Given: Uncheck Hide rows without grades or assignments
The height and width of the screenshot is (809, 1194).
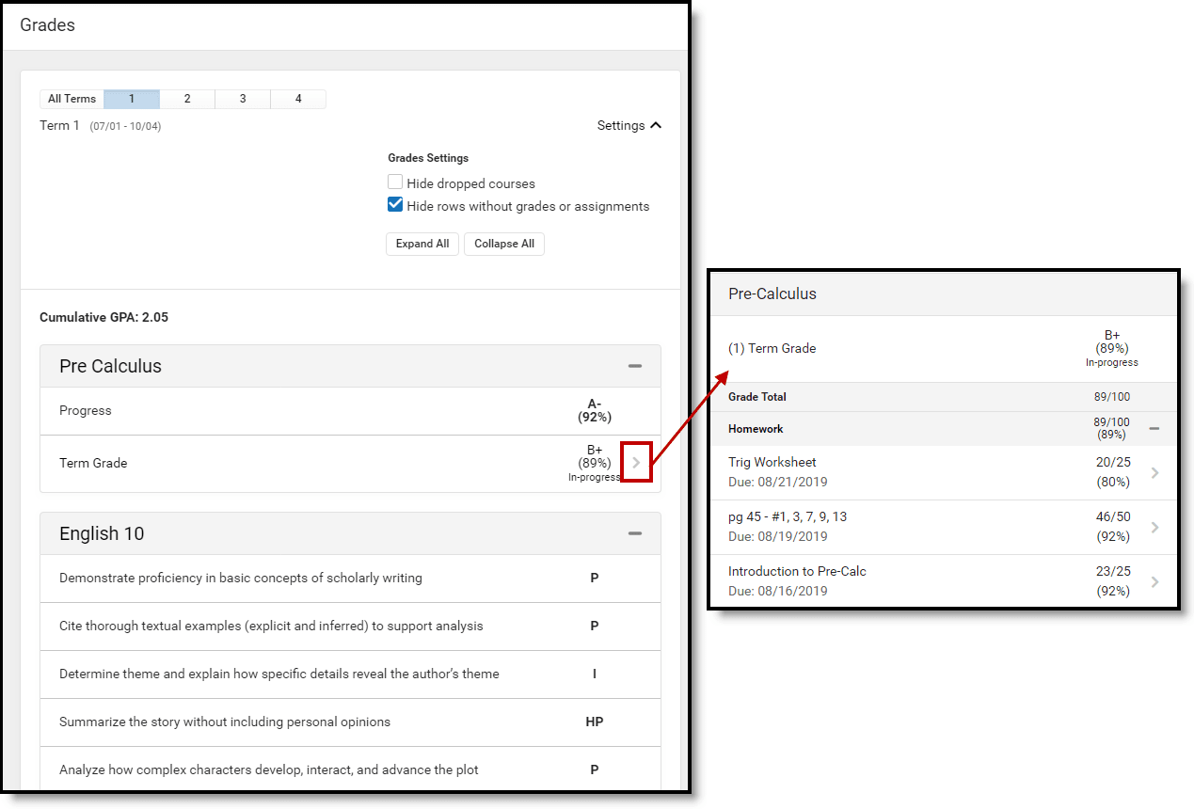Looking at the screenshot, I should click(x=394, y=204).
